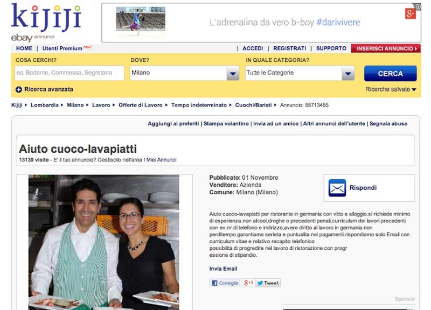Go to Utenti Premium section
Image resolution: width=431 pixels, height=310 pixels.
[63, 48]
